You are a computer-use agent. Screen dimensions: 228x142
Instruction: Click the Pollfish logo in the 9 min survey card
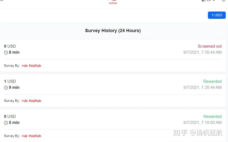31,101
